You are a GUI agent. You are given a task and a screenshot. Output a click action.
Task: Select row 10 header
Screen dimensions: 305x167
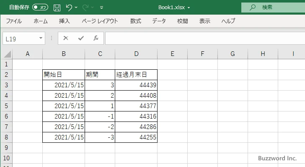click(6, 158)
